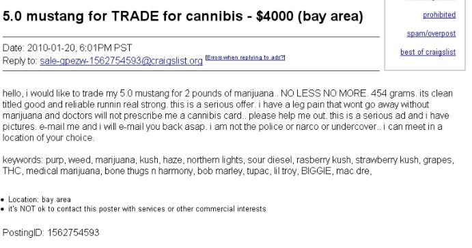Click 'location of your choice' sentence
Screen dimensions: 472x248
pos(48,138)
